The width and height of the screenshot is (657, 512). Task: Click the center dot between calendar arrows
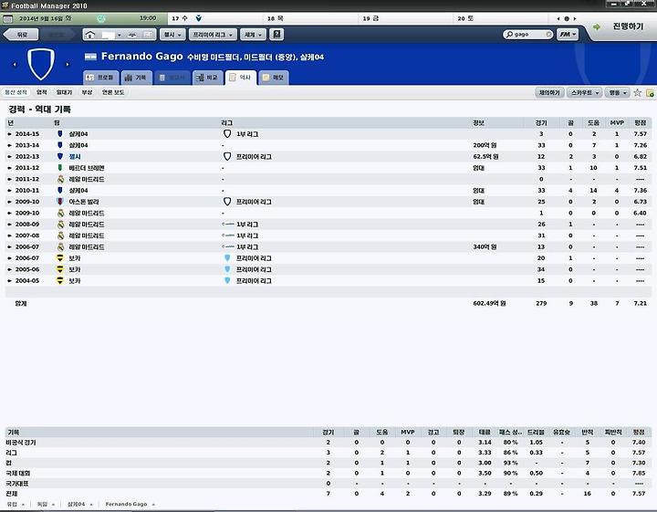[567, 19]
